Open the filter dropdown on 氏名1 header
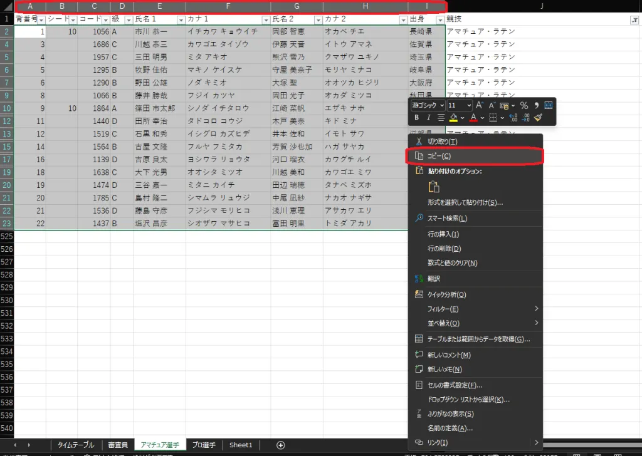642x456 pixels. [180, 20]
